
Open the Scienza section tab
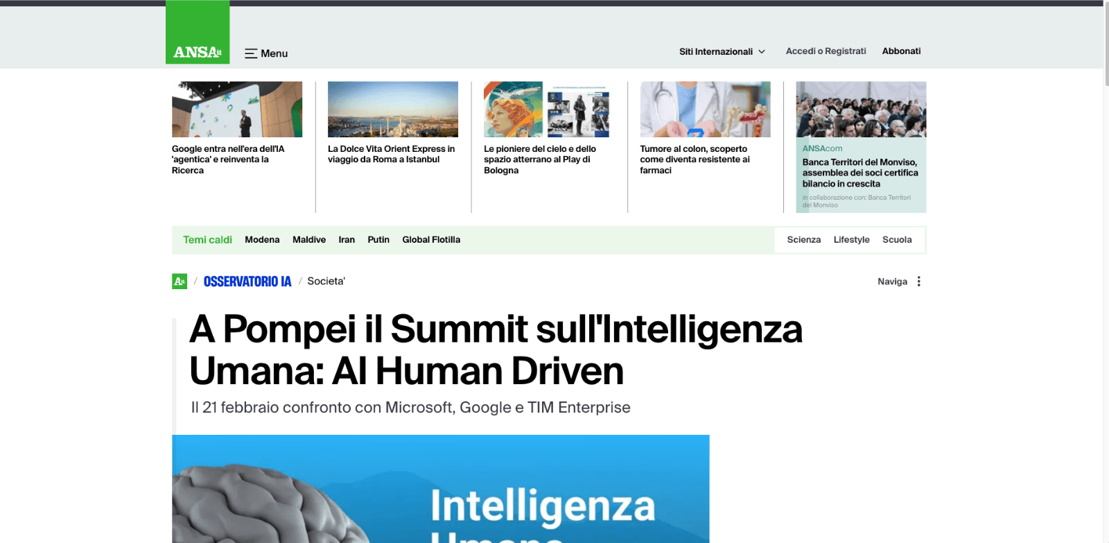coord(803,240)
